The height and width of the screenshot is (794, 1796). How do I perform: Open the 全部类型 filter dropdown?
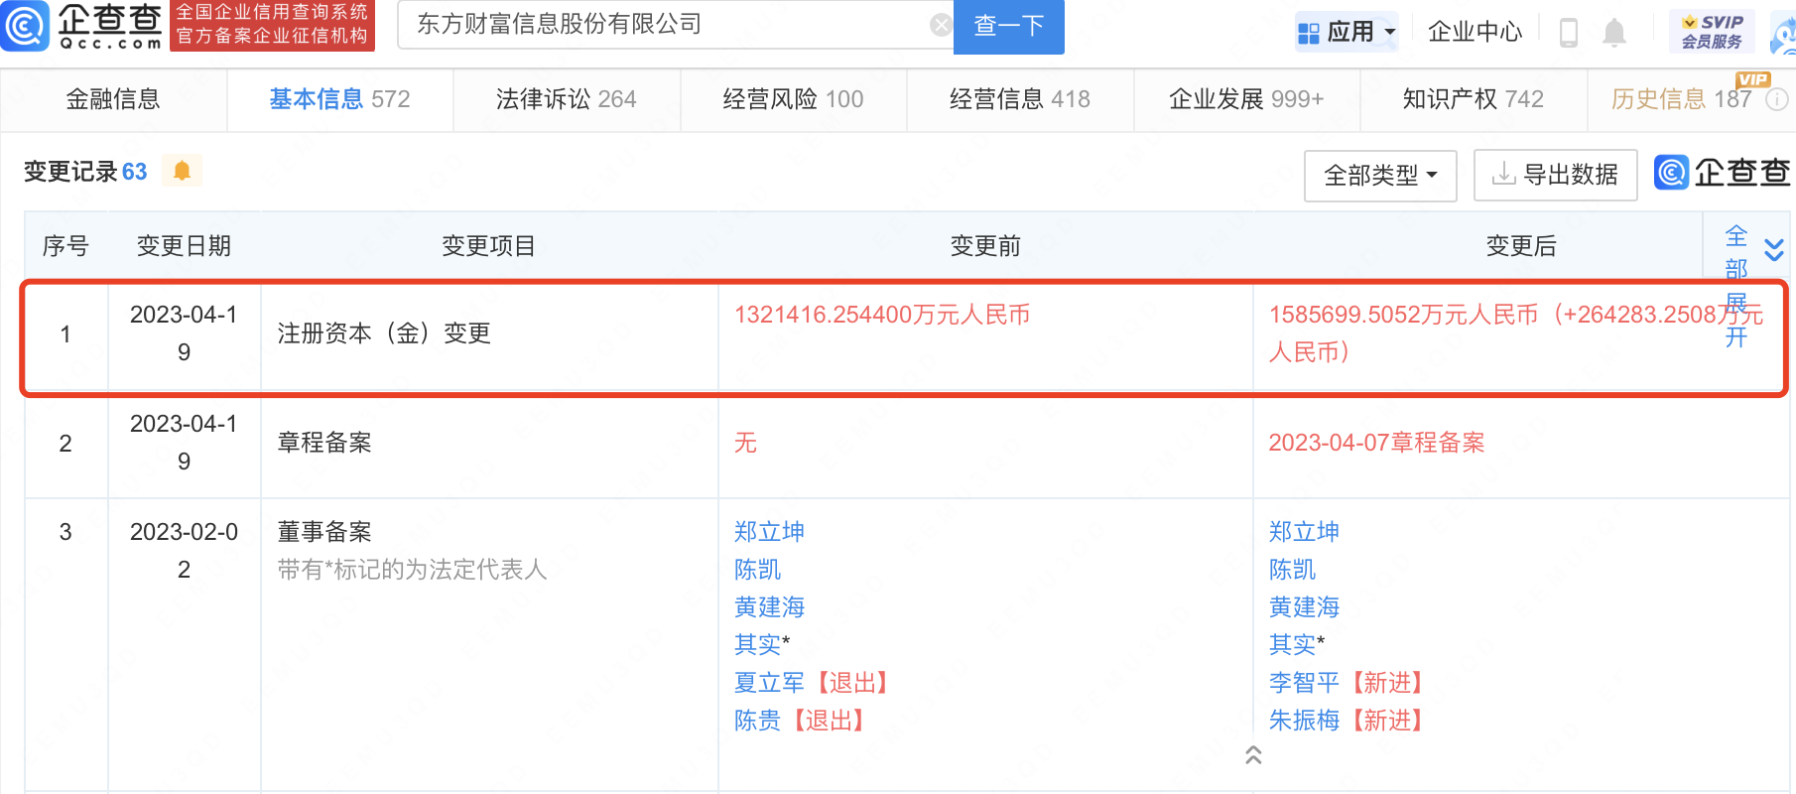1379,176
